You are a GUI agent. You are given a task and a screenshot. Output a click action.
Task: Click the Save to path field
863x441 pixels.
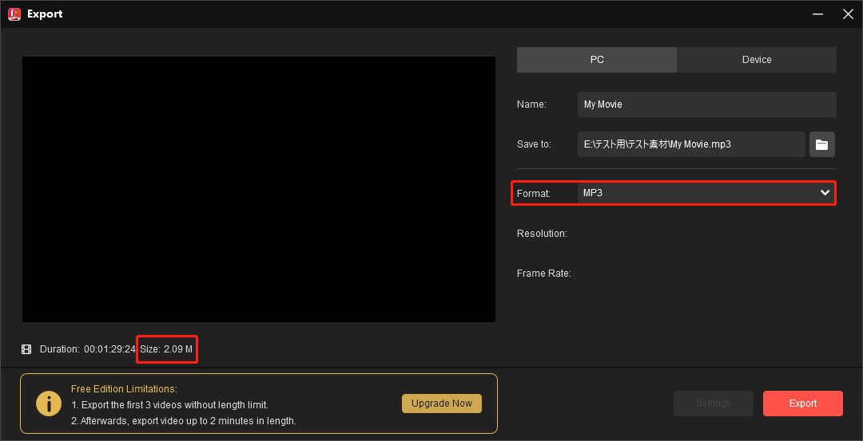click(691, 144)
